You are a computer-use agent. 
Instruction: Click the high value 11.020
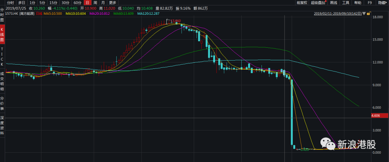[x=109, y=8]
